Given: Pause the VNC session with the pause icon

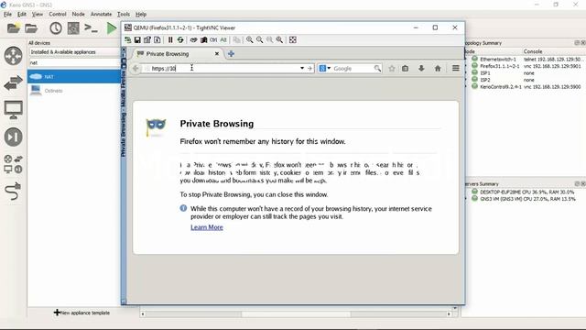Looking at the screenshot, I should (170, 39).
